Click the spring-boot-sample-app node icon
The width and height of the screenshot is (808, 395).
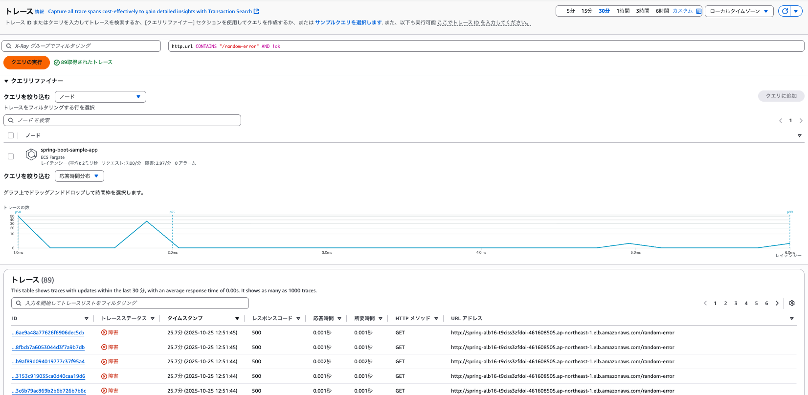31,154
